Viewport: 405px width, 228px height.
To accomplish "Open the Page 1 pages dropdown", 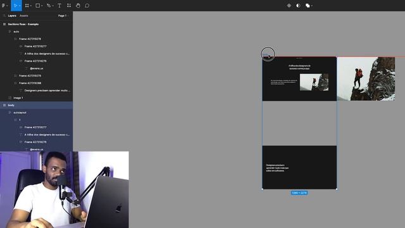I will [63, 16].
